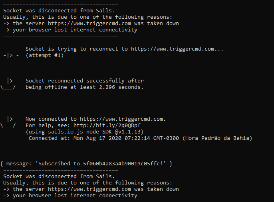Viewport: 274px width, 202px height.
Task: Click the top 'Socket was disconnected from Sails.' line
Action: (x=59, y=11)
